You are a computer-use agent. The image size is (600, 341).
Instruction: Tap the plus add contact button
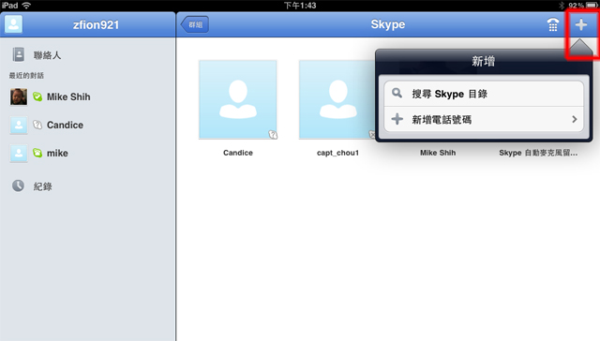(x=581, y=25)
